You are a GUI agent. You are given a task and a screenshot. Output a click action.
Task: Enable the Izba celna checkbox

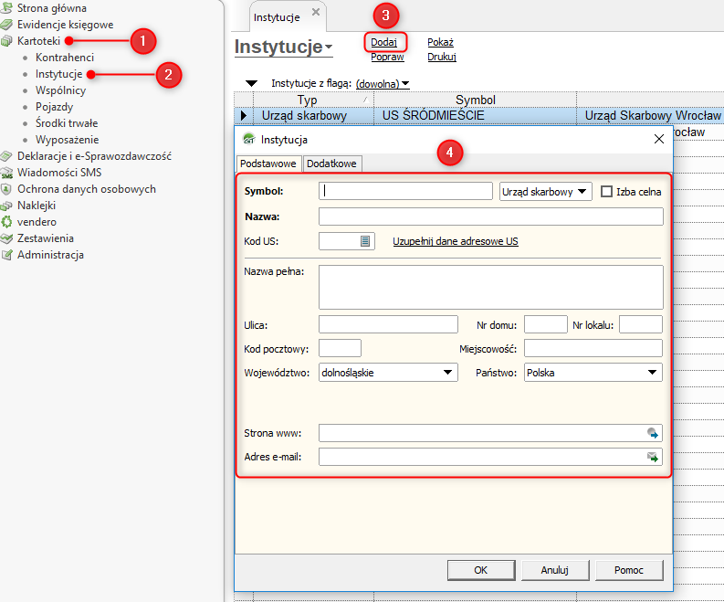coord(606,192)
